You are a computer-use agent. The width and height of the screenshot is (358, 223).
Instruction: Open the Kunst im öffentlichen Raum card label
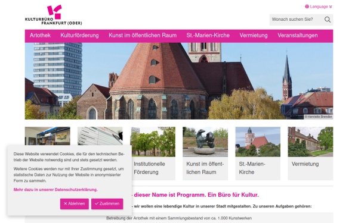(x=205, y=168)
